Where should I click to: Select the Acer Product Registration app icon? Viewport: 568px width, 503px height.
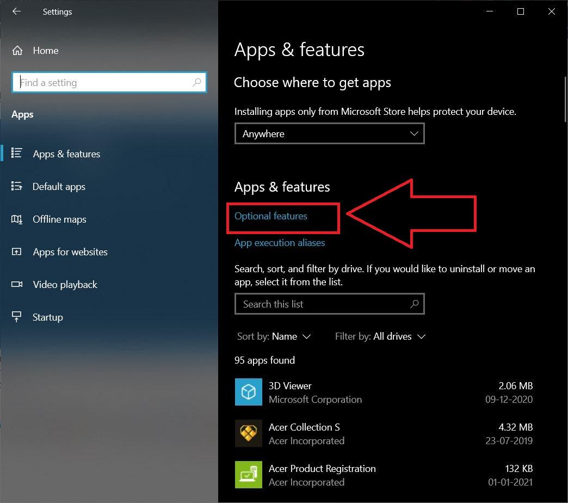pos(248,474)
